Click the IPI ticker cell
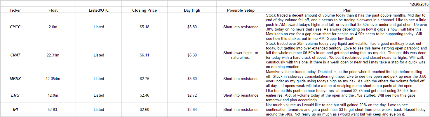 tap(15, 109)
